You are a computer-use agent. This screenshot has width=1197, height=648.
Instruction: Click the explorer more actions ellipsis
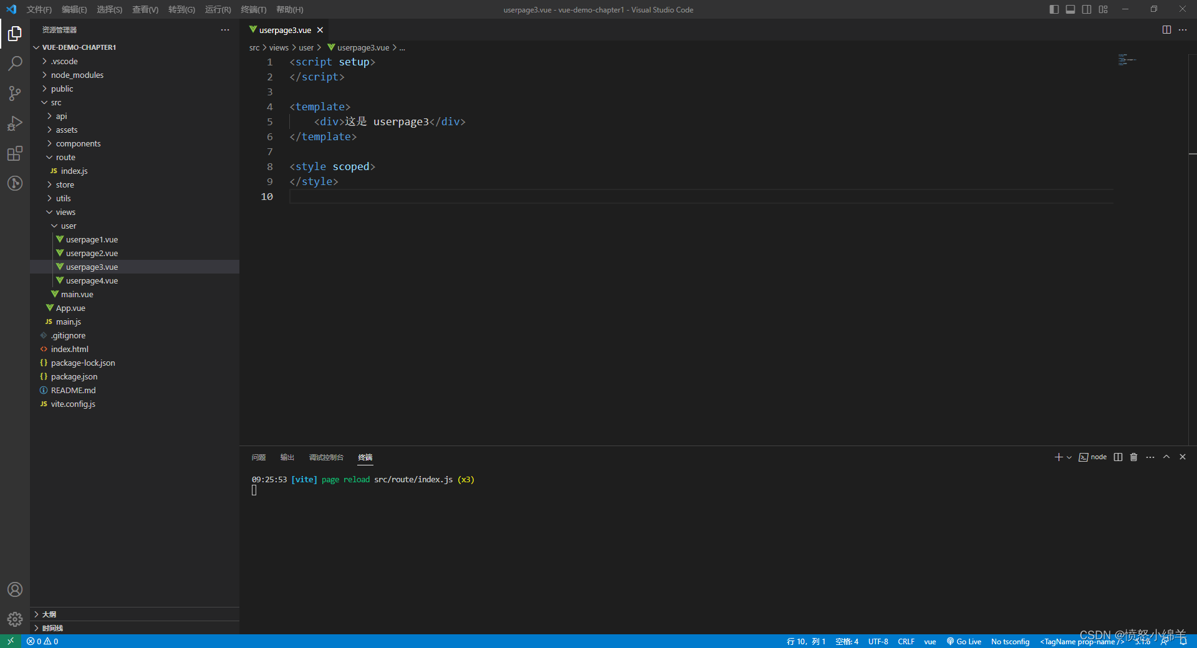pos(225,30)
